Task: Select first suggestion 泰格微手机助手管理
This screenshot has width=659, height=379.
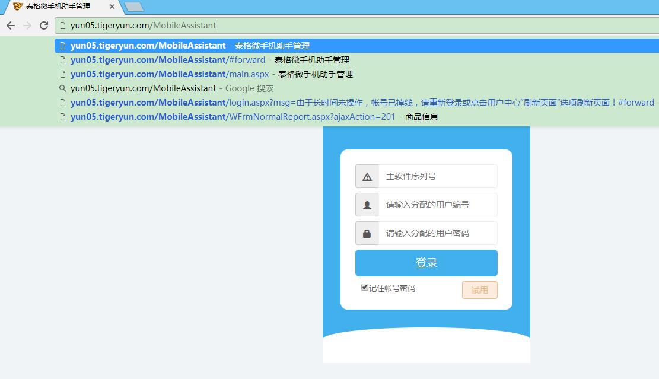Action: pyautogui.click(x=190, y=46)
